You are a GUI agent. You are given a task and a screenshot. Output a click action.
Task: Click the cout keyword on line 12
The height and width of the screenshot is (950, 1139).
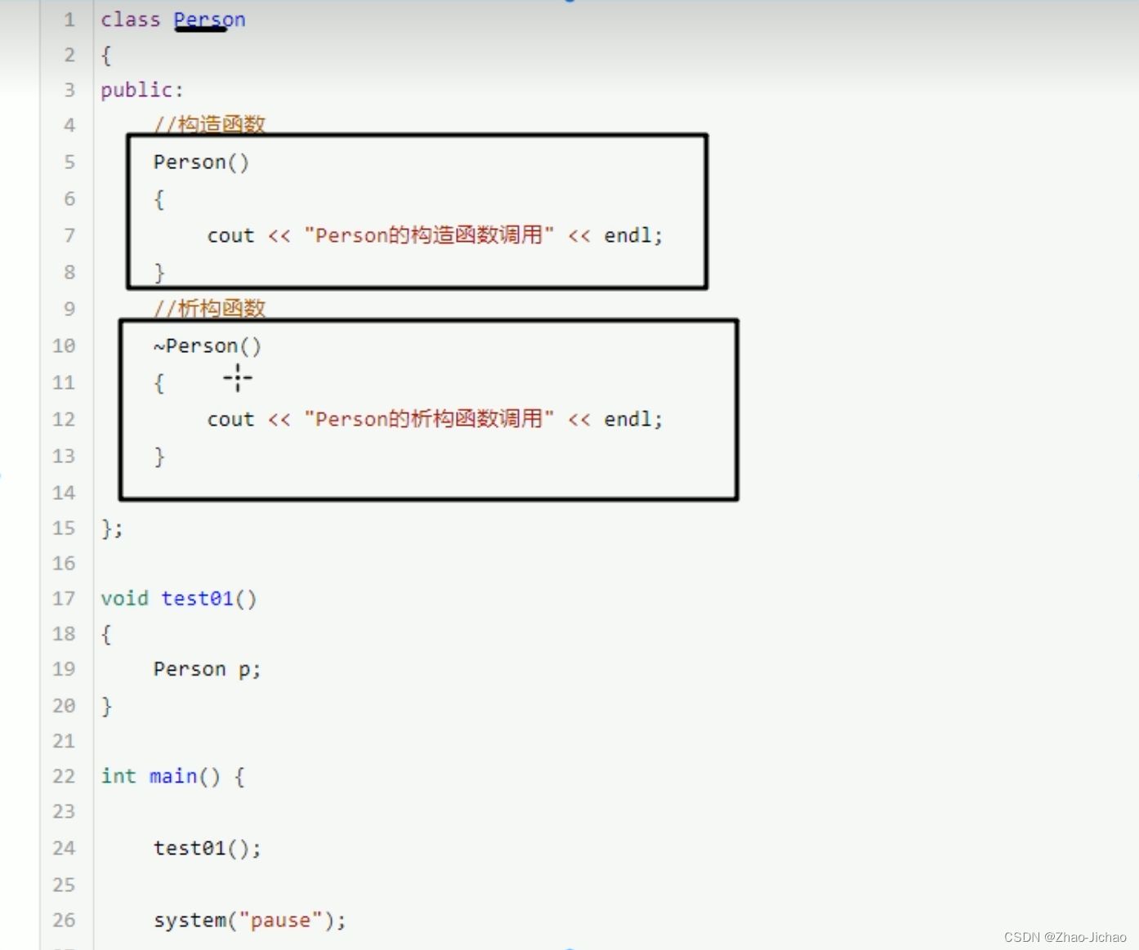[230, 419]
